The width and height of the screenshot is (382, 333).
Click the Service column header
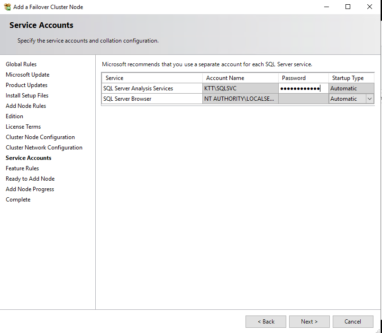tap(152, 78)
